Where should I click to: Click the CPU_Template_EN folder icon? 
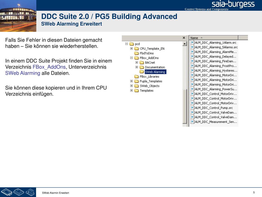coord(137,48)
